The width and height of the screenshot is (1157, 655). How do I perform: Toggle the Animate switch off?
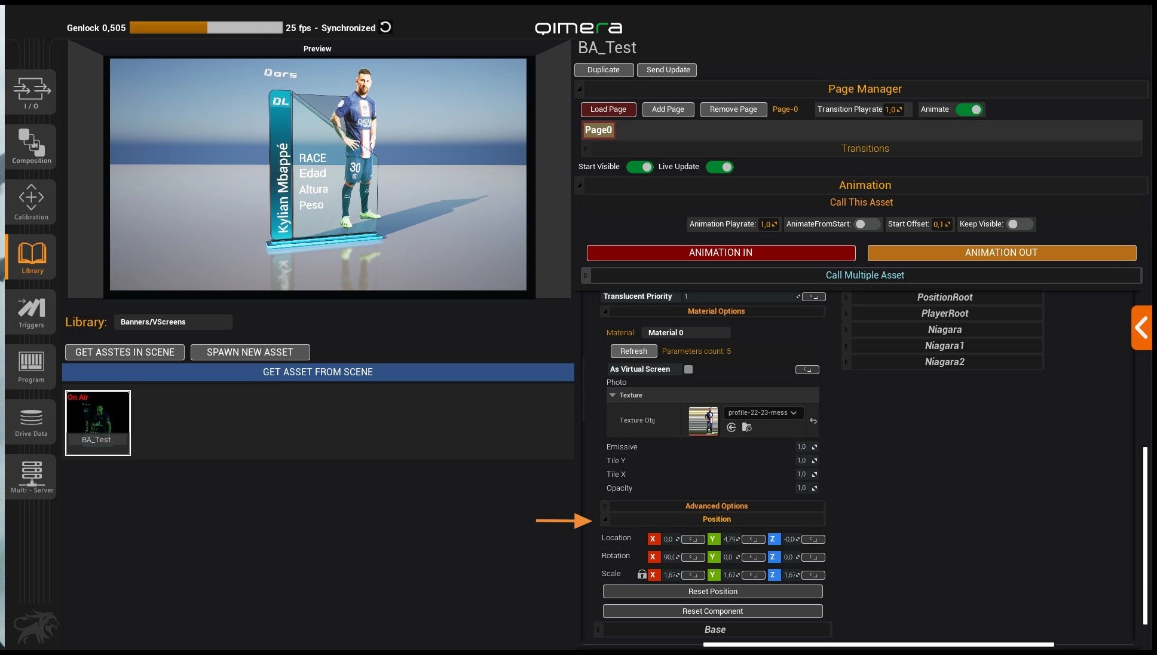pyautogui.click(x=969, y=109)
